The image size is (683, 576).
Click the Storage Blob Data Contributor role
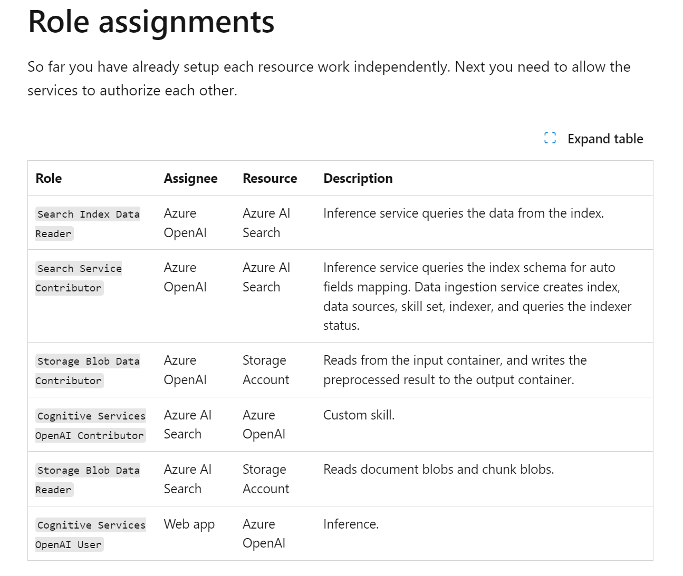coord(88,370)
